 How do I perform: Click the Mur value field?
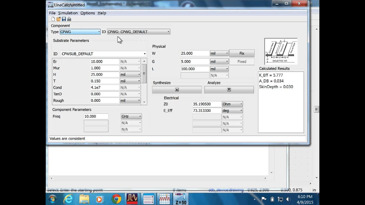click(104, 68)
